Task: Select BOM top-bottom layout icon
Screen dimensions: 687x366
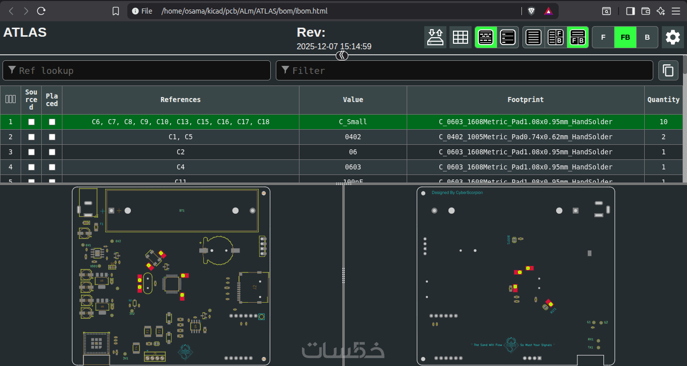Action: click(578, 37)
